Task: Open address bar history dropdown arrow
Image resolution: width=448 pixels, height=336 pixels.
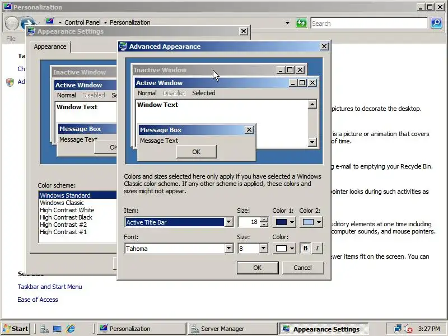Action: [x=287, y=23]
